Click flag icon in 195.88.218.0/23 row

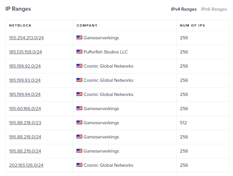coord(79,123)
